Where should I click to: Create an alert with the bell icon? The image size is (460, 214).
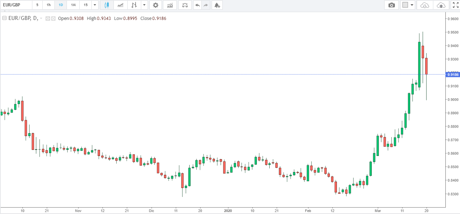tap(217, 5)
